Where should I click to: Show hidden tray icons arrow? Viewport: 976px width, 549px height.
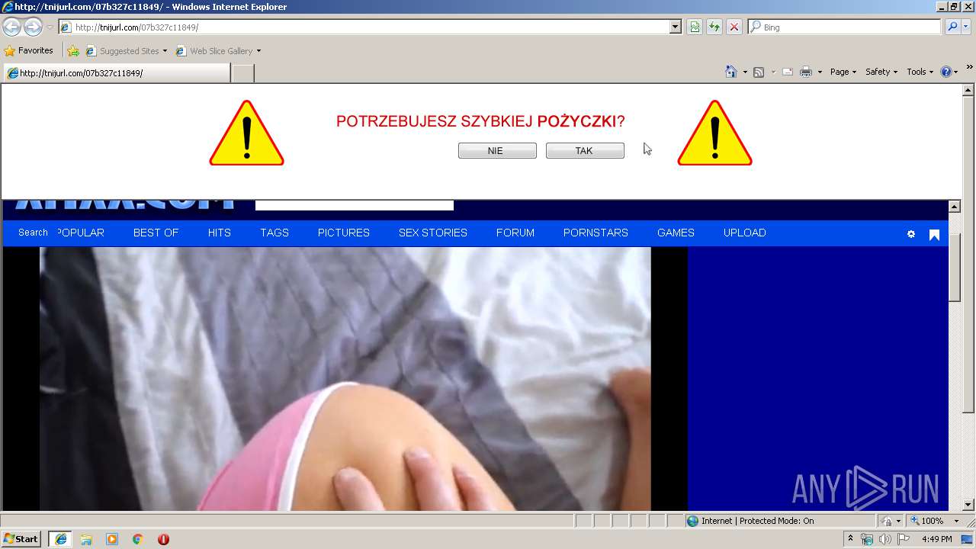[851, 539]
